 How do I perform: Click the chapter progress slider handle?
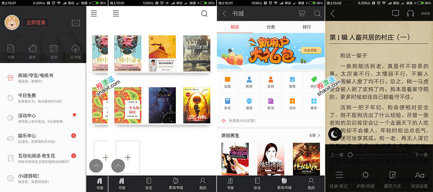pos(350,155)
